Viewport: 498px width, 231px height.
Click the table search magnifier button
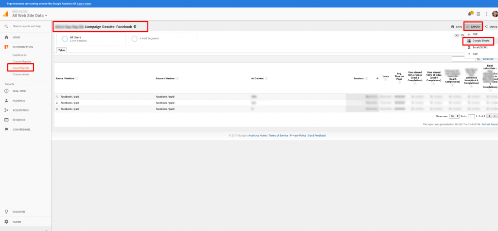click(478, 59)
